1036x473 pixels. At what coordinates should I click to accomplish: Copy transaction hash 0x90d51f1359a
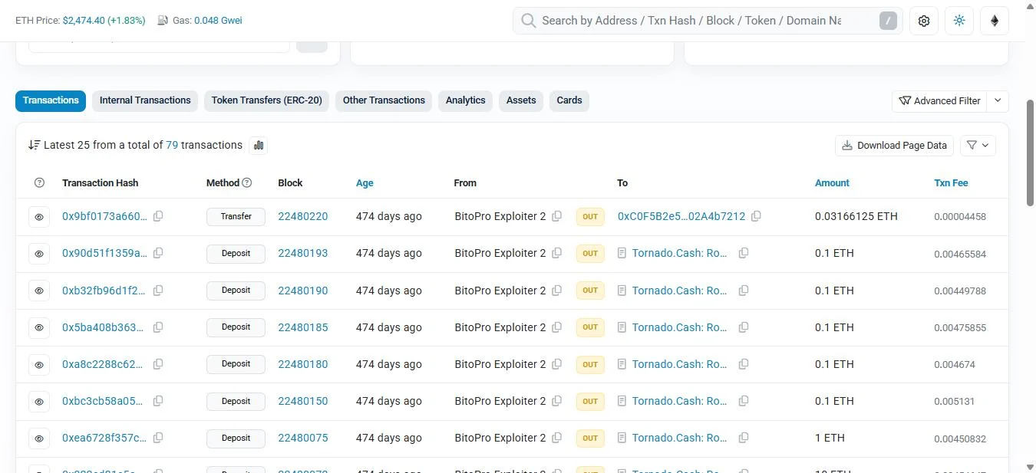(x=158, y=253)
